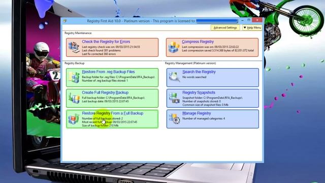The width and height of the screenshot is (325, 183).
Task: Select 'Common size of snapshot files: 0 Mb'
Action: tap(205, 105)
